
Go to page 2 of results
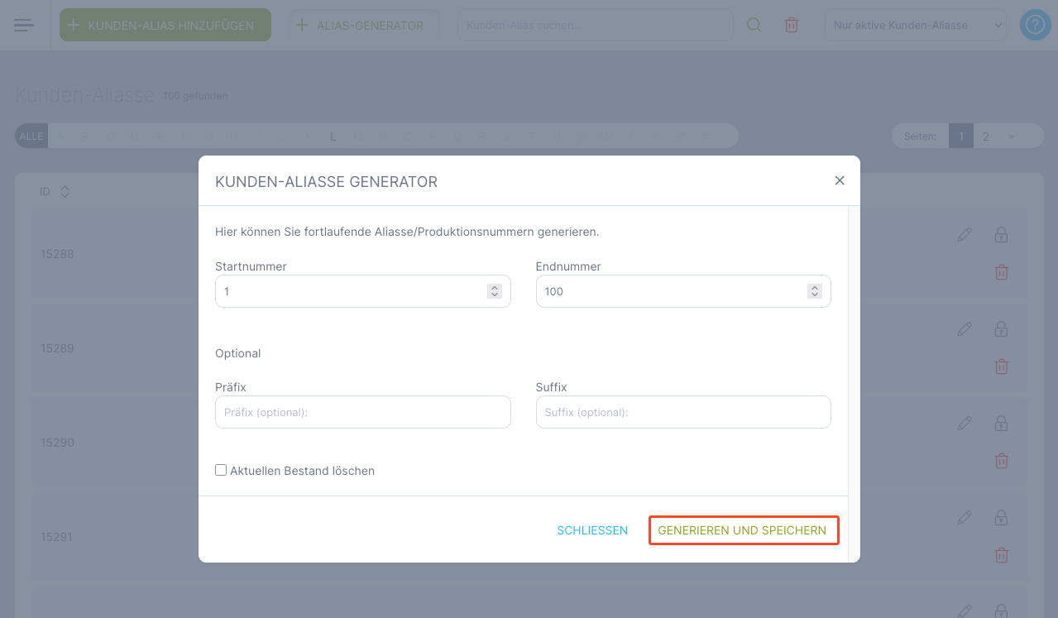coord(986,137)
